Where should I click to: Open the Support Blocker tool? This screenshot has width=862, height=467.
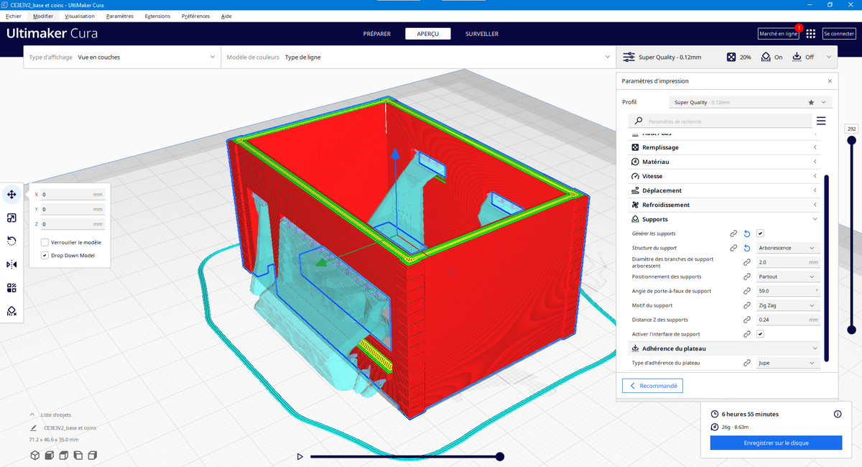11,311
